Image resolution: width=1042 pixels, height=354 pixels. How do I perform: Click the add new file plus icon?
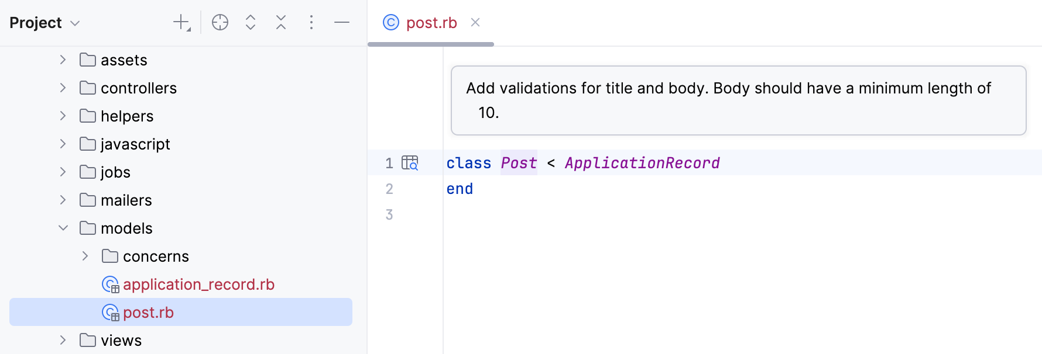coord(181,23)
